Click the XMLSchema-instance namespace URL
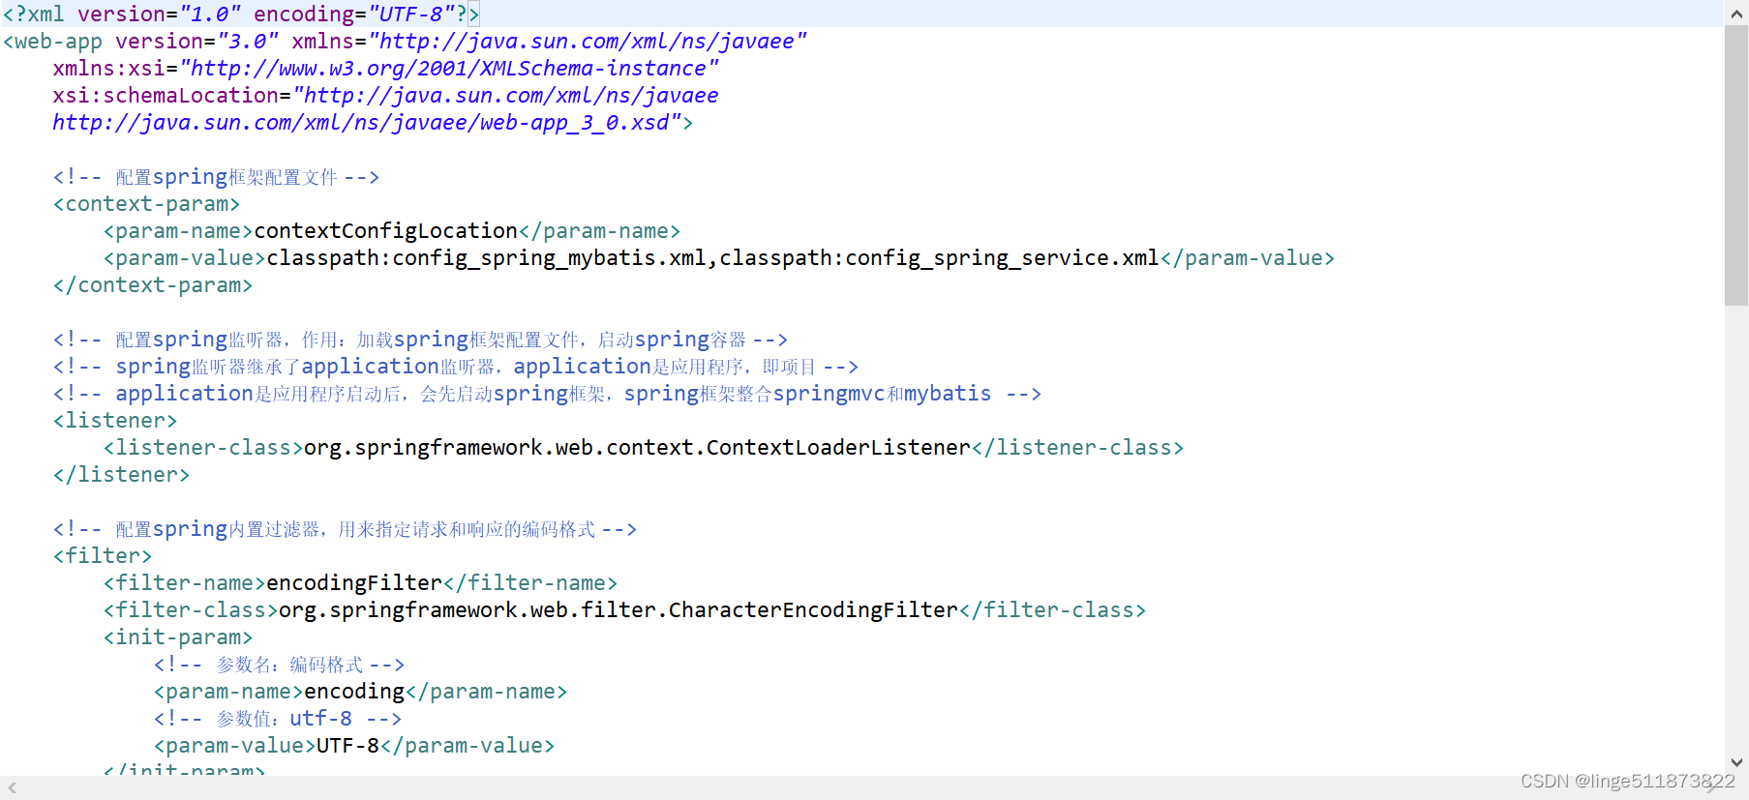 [449, 69]
